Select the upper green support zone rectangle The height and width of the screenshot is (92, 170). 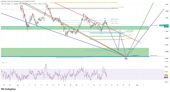[x=75, y=28]
